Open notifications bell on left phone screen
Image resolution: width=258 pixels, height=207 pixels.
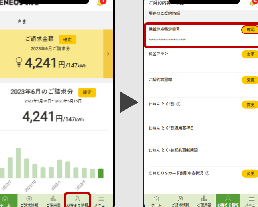[101, 3]
